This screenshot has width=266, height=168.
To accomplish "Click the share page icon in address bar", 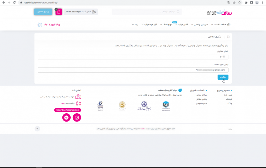I will (x=234, y=2).
